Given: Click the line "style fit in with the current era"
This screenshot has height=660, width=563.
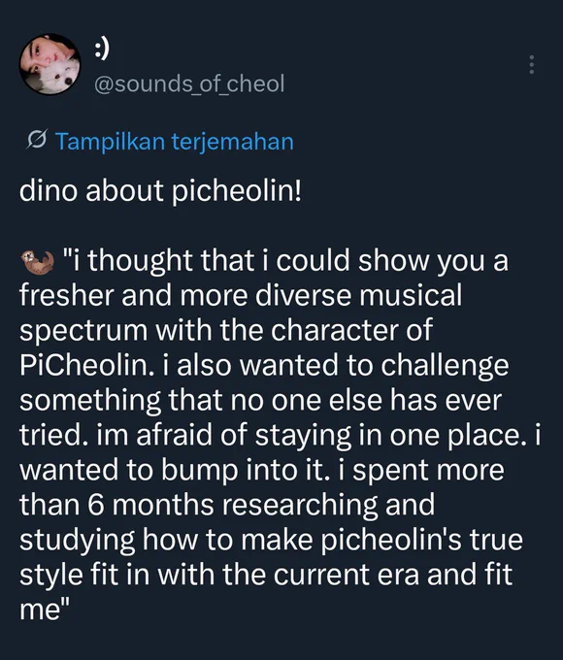Looking at the screenshot, I should 219,575.
